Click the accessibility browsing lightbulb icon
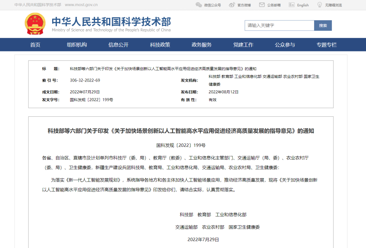366x248 pixels. (320, 5)
